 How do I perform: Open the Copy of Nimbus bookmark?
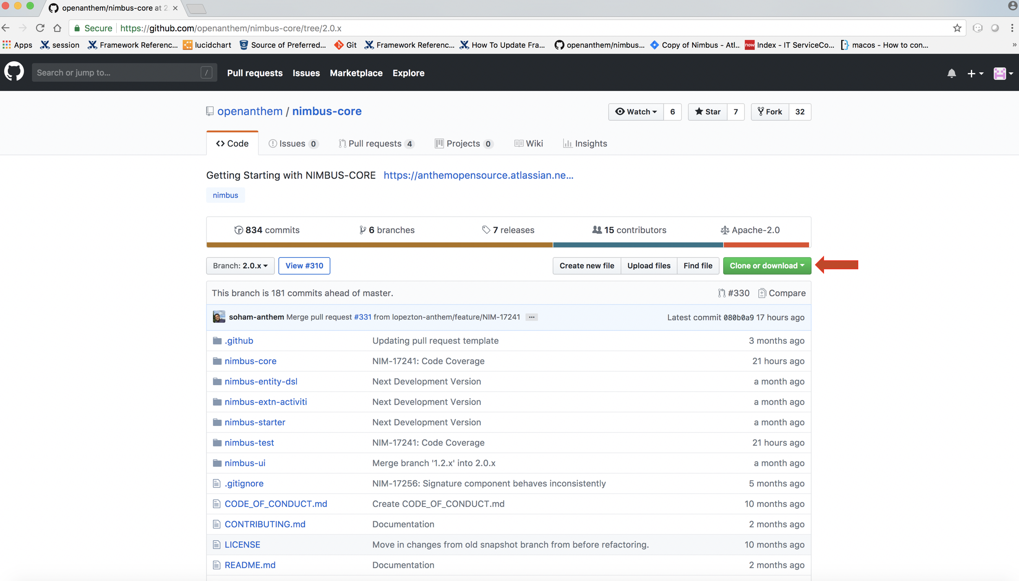coord(695,45)
